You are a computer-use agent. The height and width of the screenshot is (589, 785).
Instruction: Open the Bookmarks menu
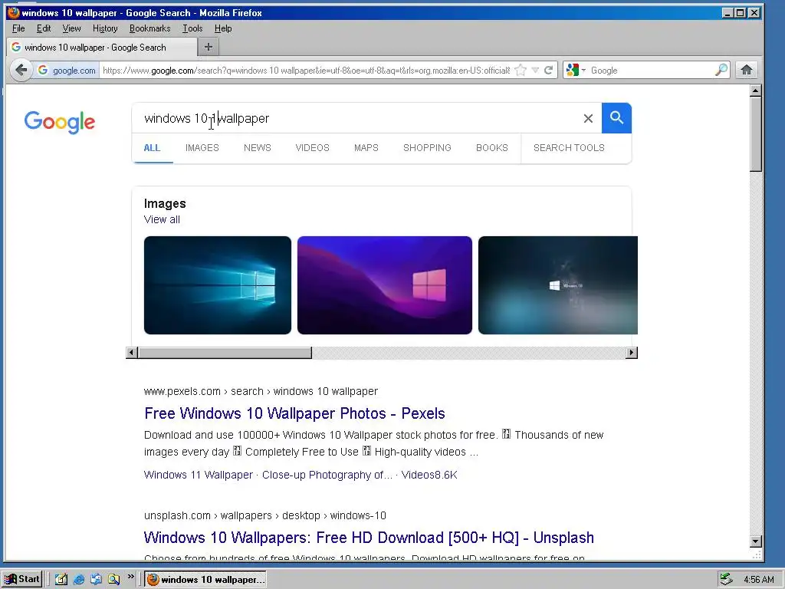click(149, 28)
